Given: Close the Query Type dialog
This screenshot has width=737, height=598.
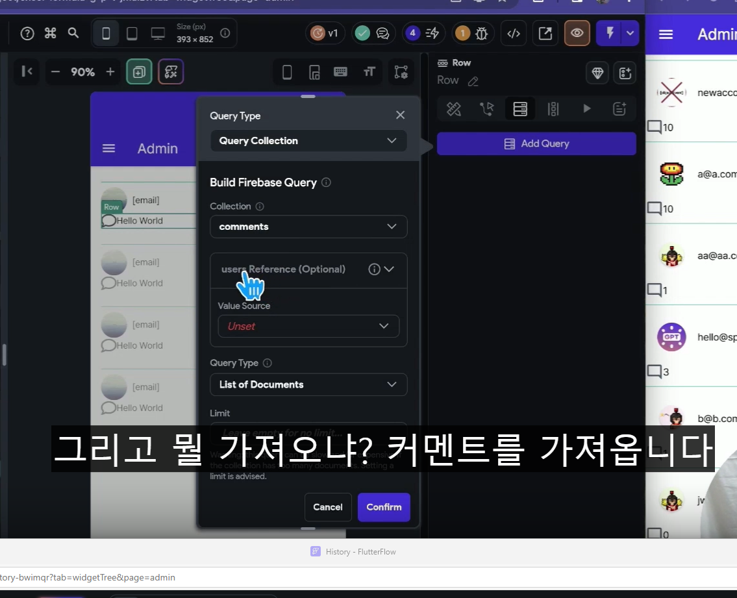Looking at the screenshot, I should (401, 115).
